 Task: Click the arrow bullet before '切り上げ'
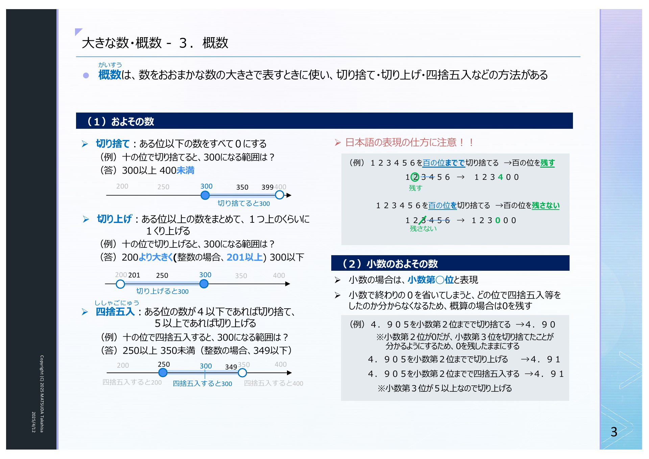click(86, 220)
